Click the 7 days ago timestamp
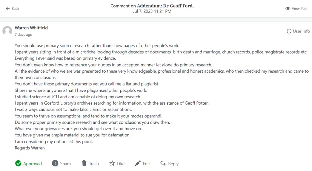This screenshot has height=171, width=312. [23, 35]
